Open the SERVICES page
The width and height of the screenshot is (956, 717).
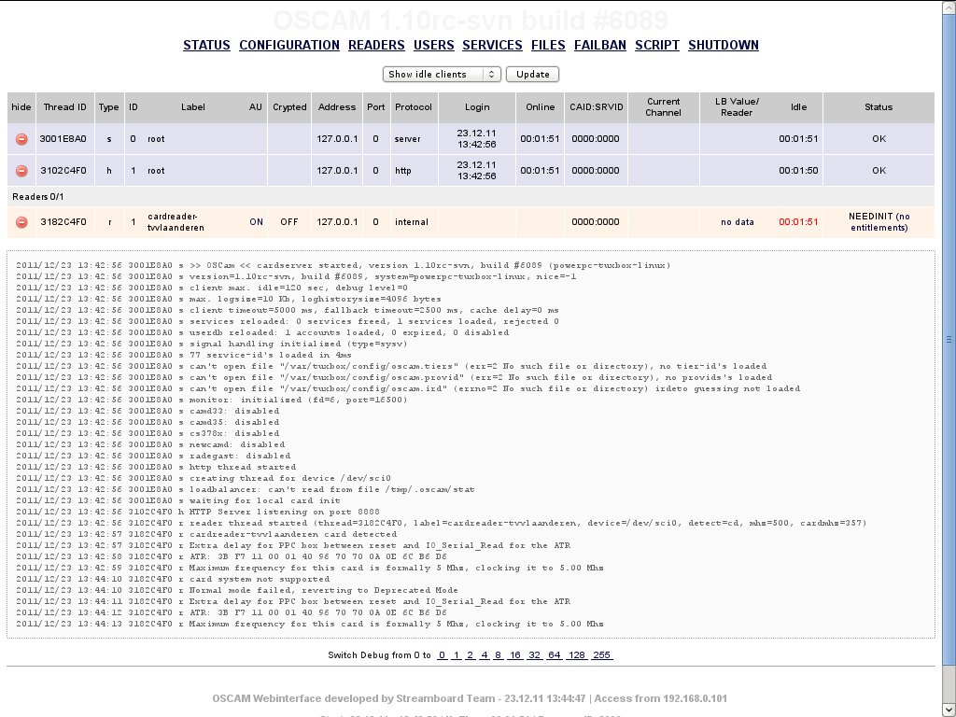492,45
